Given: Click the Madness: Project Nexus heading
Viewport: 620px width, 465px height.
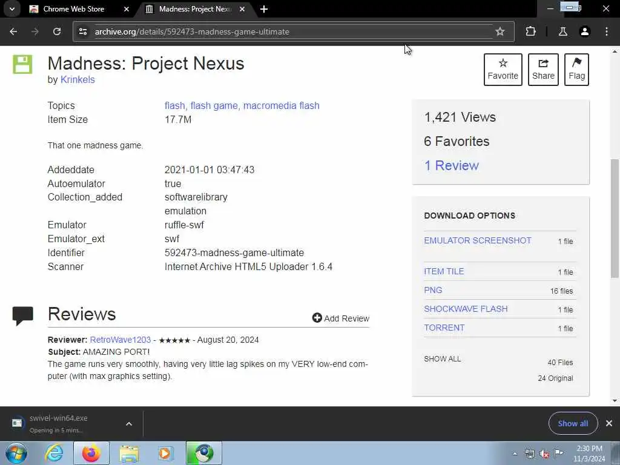Looking at the screenshot, I should pos(146,63).
